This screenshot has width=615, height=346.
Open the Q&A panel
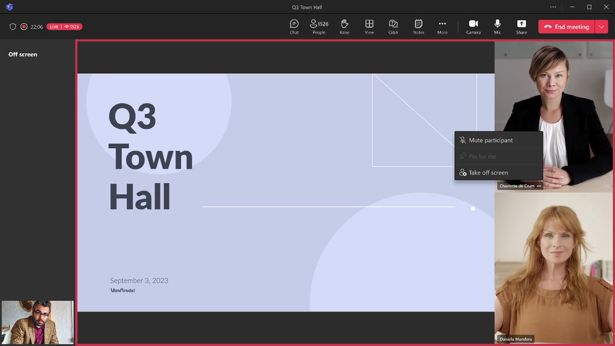click(393, 26)
